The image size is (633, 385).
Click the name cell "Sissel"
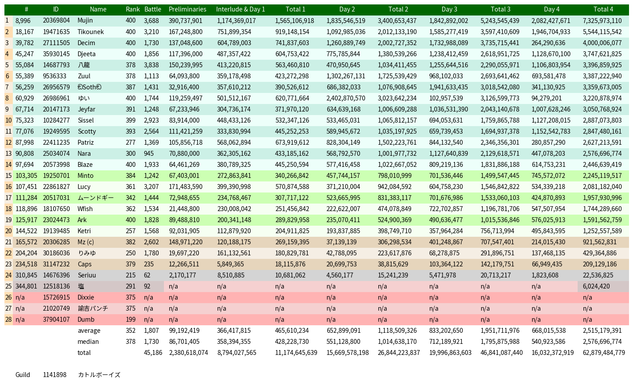click(x=86, y=120)
